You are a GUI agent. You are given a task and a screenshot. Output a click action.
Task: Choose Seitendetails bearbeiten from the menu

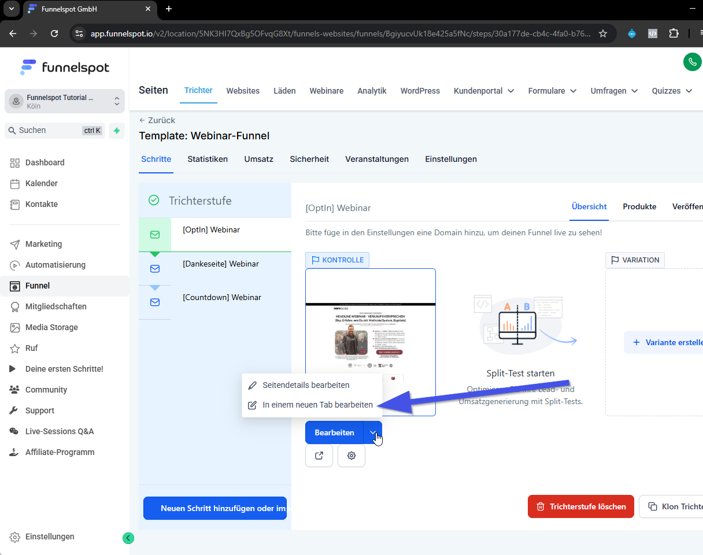312,385
